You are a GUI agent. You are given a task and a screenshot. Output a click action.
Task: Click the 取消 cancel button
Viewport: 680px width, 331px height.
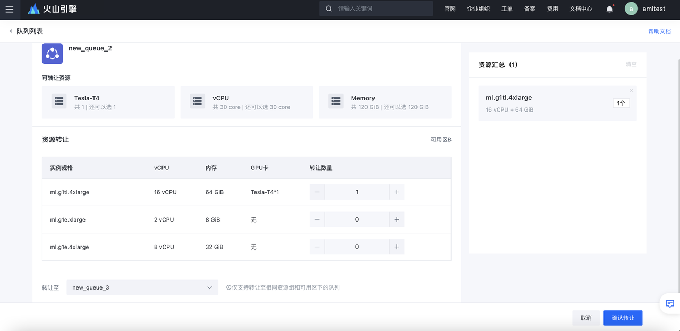click(586, 318)
